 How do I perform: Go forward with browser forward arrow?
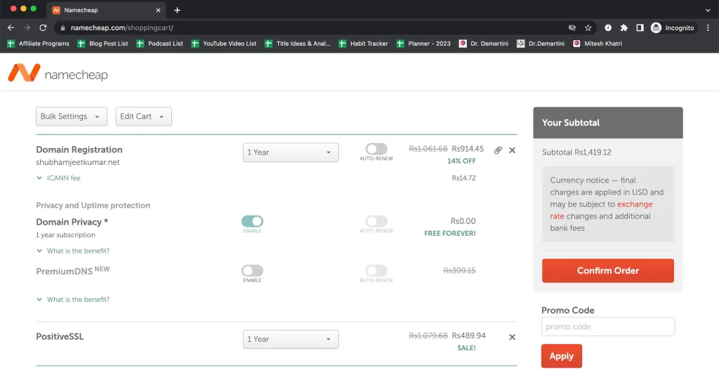(27, 28)
